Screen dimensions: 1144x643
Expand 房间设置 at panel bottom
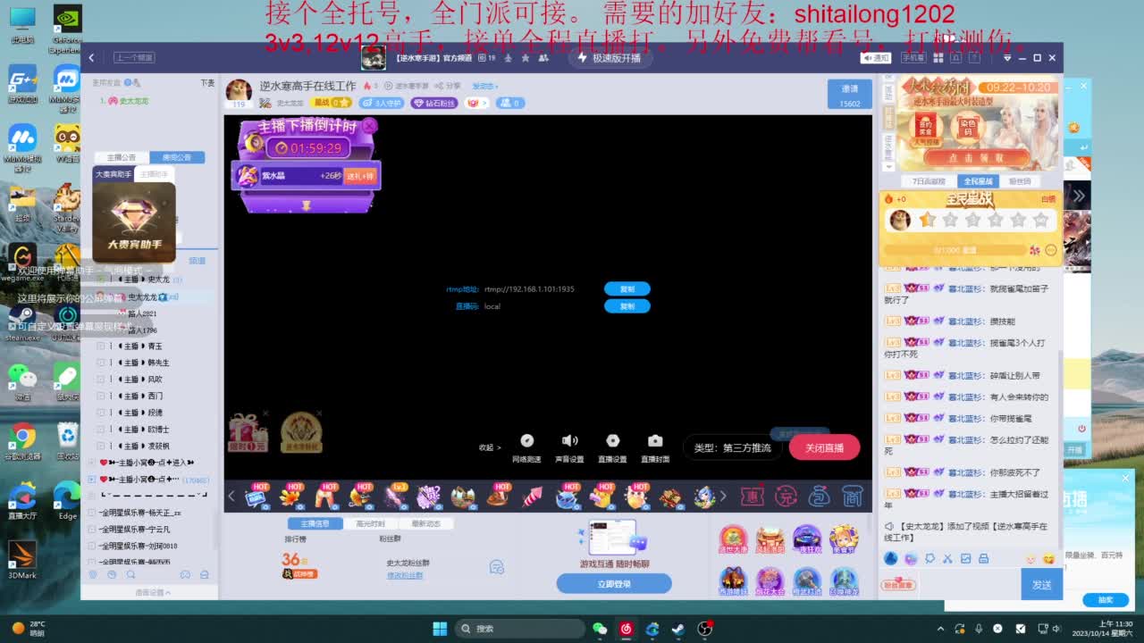[152, 592]
